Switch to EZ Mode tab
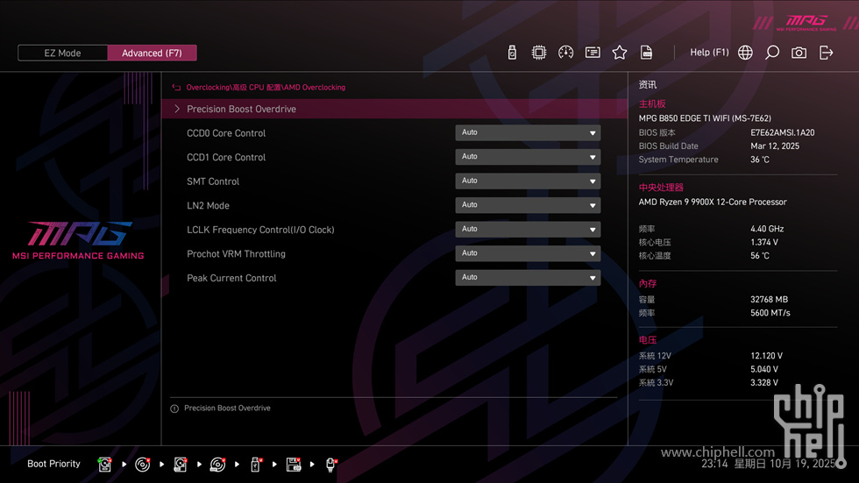Image resolution: width=859 pixels, height=483 pixels. [62, 53]
